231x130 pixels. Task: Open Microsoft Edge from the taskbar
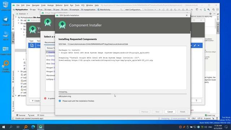click(x=33, y=127)
